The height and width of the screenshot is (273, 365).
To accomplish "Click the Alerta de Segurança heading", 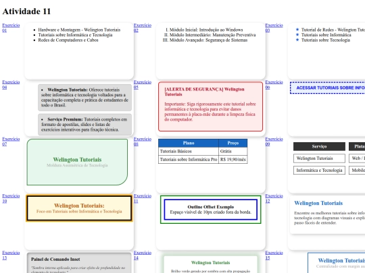I will coord(204,92).
